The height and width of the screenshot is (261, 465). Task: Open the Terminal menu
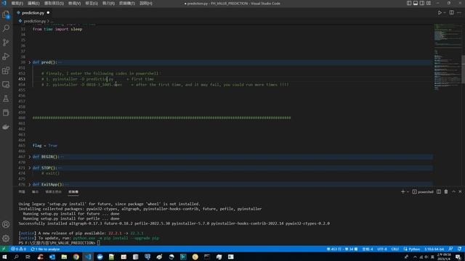point(127,3)
